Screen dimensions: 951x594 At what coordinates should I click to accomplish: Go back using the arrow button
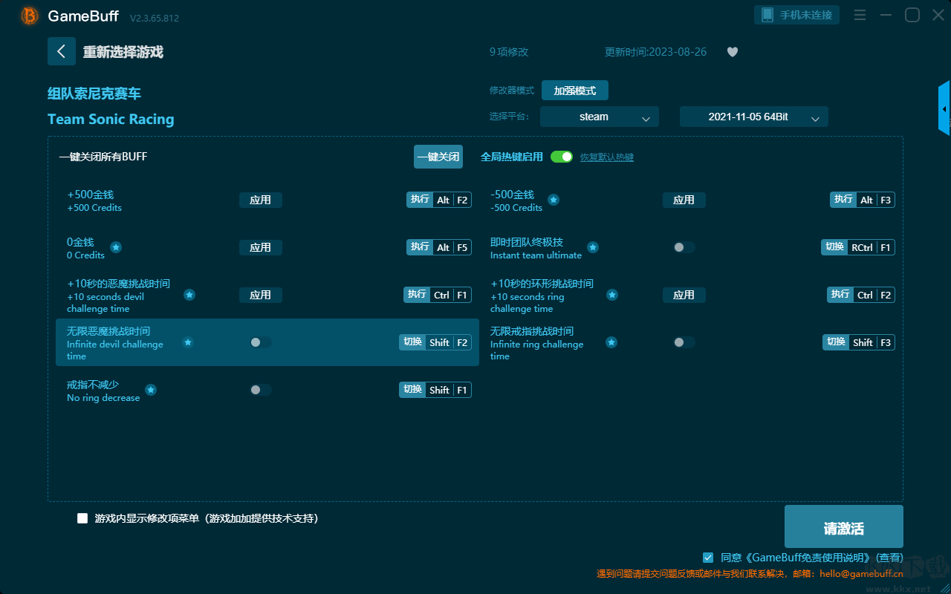click(x=62, y=51)
